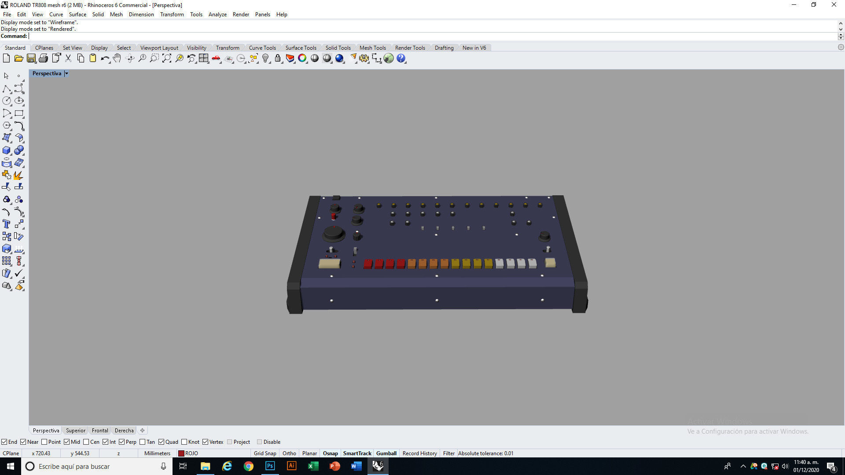The height and width of the screenshot is (475, 845).
Task: Open Google Chrome from the taskbar
Action: pos(249,466)
